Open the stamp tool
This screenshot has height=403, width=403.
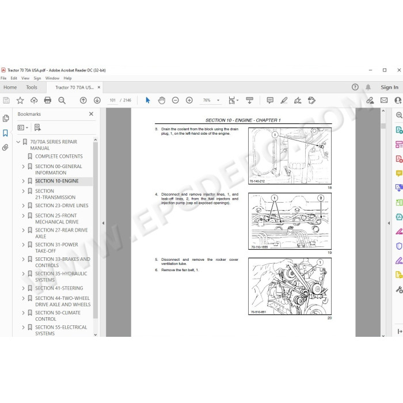click(x=311, y=100)
